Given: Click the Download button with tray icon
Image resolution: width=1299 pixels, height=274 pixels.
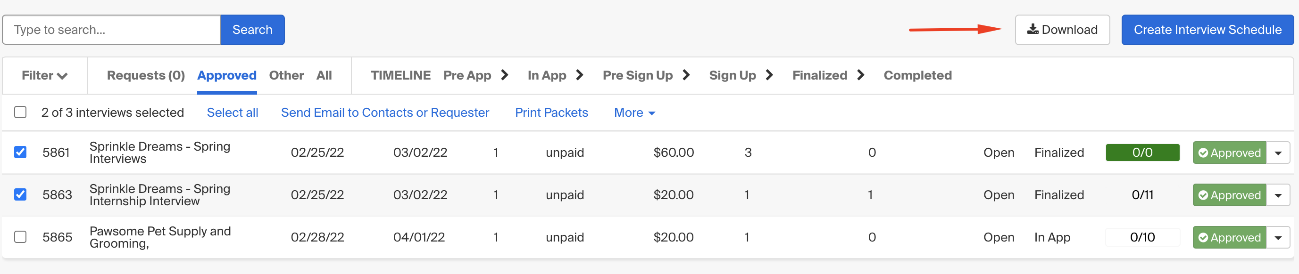Looking at the screenshot, I should (x=1062, y=30).
